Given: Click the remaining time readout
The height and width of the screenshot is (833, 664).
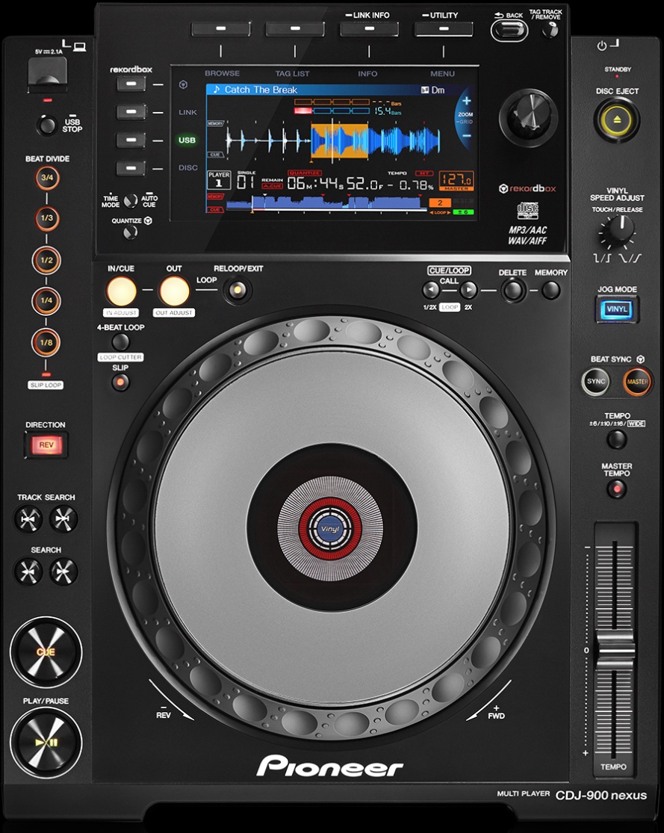Looking at the screenshot, I should point(335,184).
